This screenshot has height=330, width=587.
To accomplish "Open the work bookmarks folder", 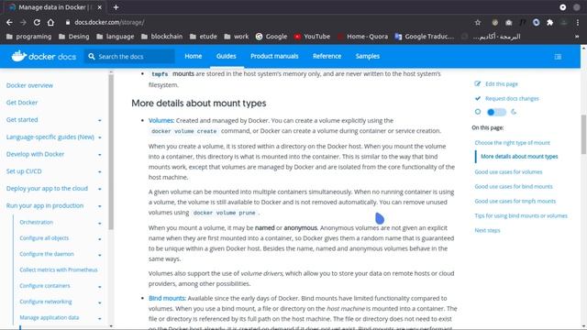I will 237,37.
